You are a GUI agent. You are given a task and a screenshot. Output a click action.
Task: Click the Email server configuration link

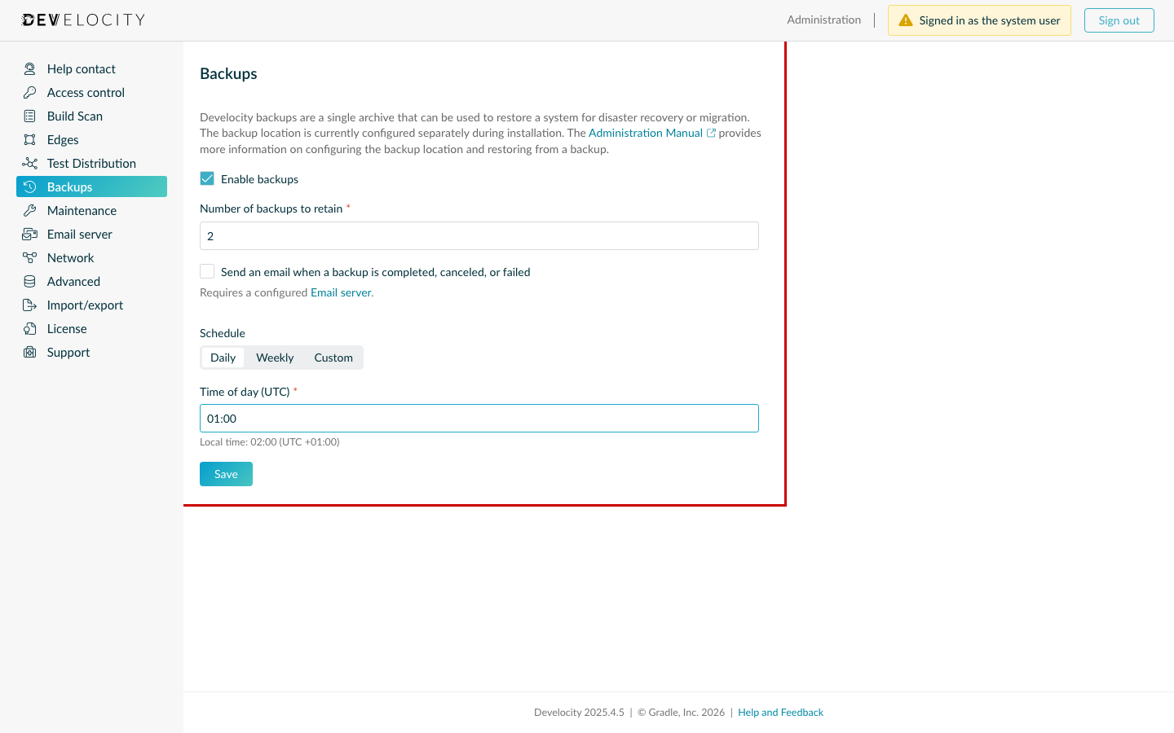pyautogui.click(x=340, y=292)
